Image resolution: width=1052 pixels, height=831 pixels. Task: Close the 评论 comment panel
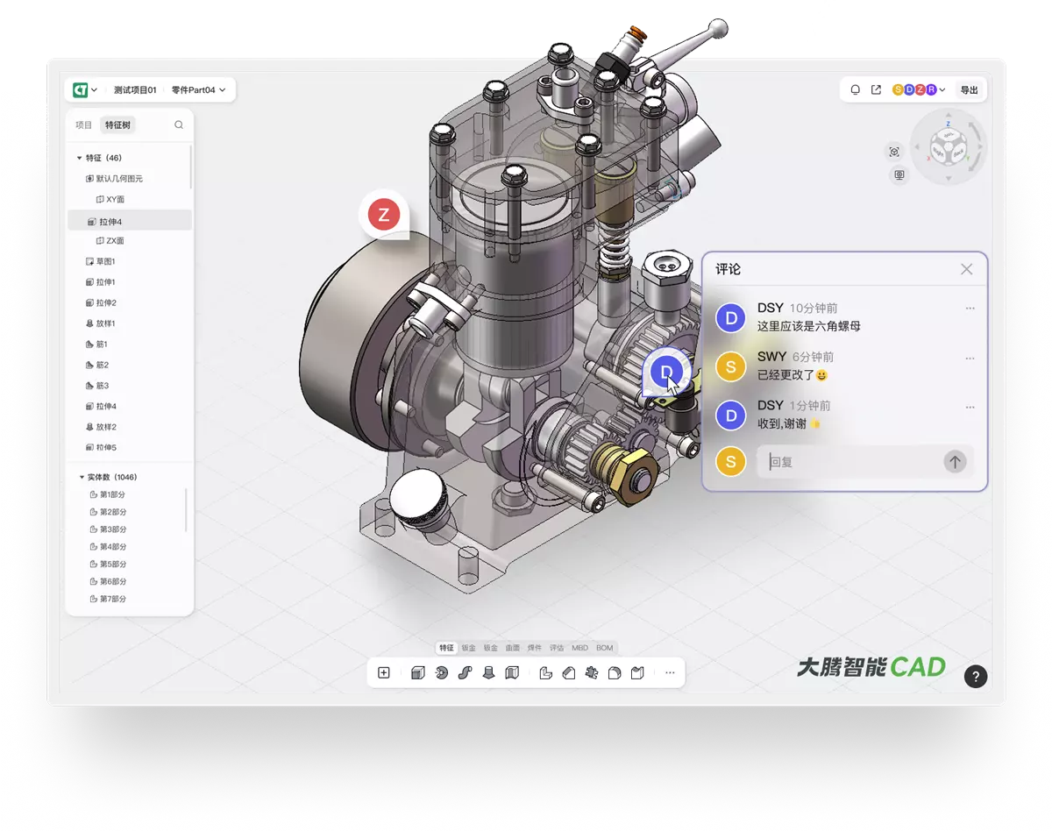(x=966, y=269)
